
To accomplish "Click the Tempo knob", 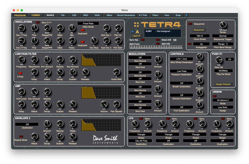I will coord(223,25).
